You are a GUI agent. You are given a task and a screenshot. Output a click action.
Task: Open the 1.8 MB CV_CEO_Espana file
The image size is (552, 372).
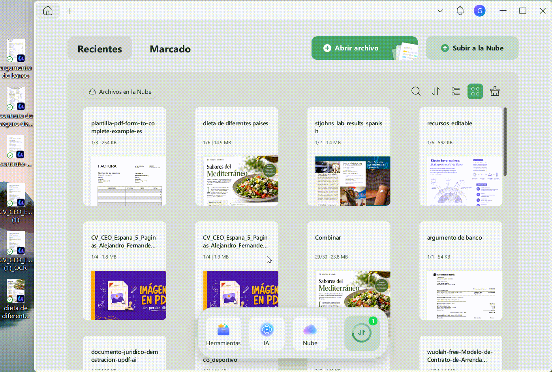tap(125, 271)
